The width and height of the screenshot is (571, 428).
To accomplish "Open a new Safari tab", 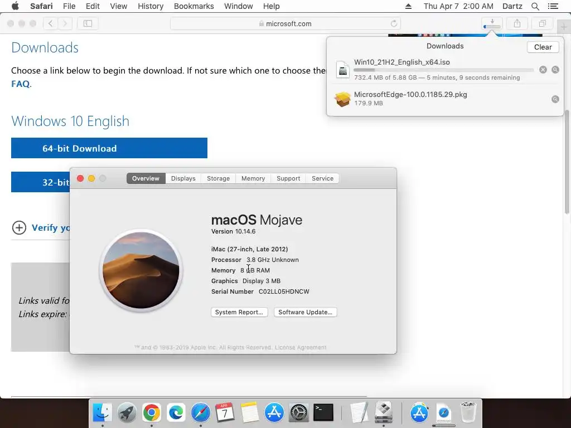I will click(x=564, y=27).
